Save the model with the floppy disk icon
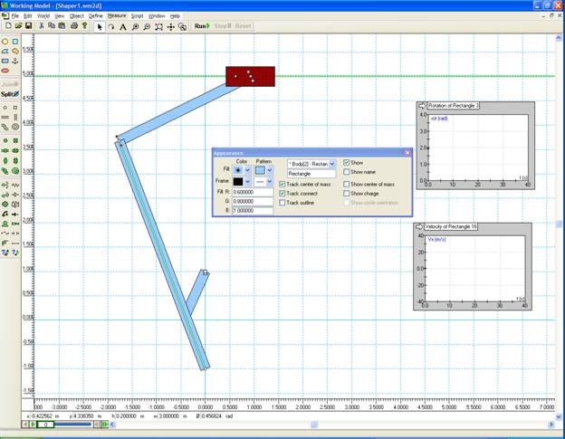The image size is (565, 439). 28,26
